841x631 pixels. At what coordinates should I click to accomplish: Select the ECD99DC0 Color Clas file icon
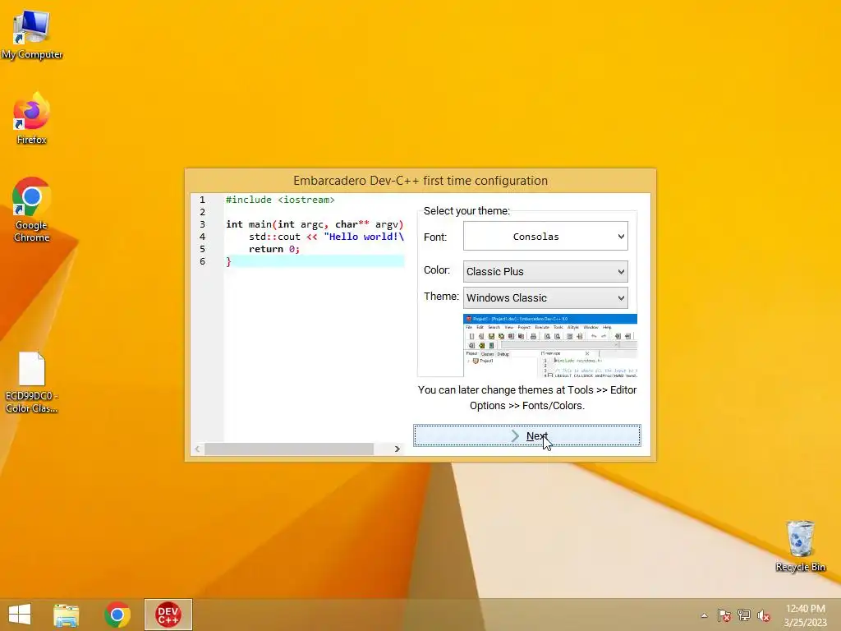pos(32,382)
